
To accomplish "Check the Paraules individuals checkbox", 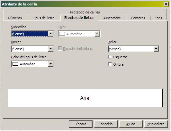I will click(x=60, y=49).
